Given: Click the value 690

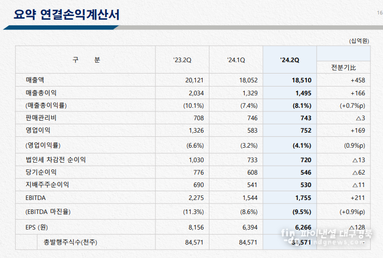Looking at the screenshot, I should click(199, 185).
